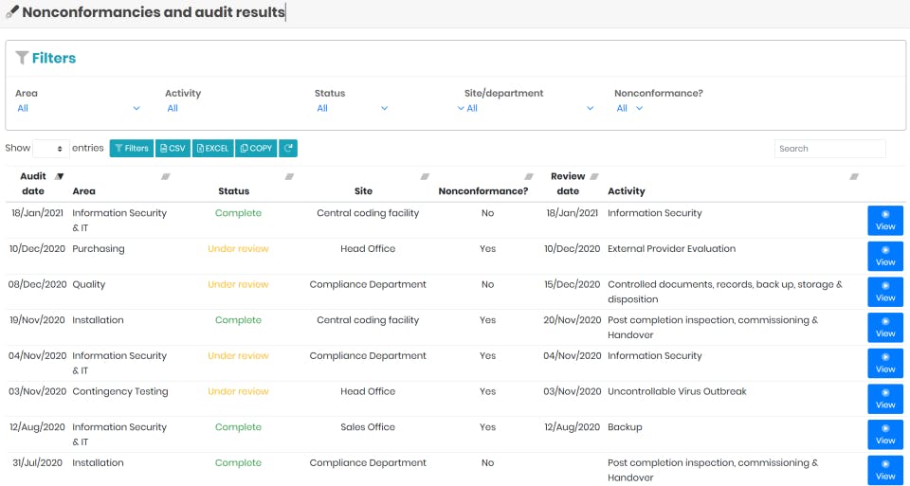Click the share/export arrow icon button

(x=288, y=149)
